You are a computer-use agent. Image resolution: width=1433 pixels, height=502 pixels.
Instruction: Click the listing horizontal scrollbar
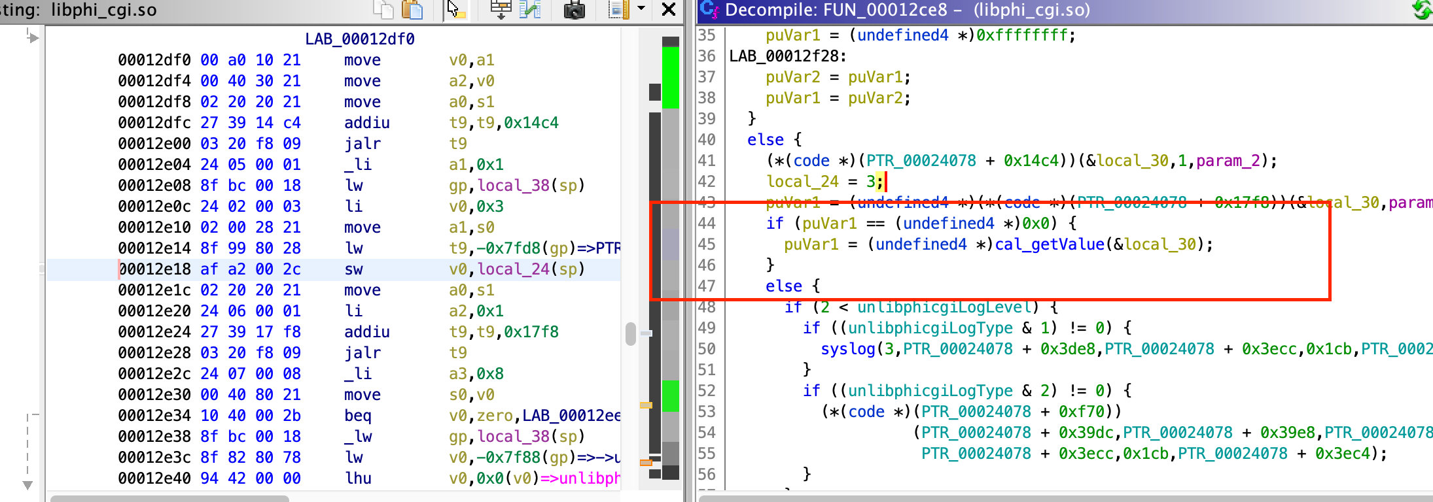tap(170, 499)
